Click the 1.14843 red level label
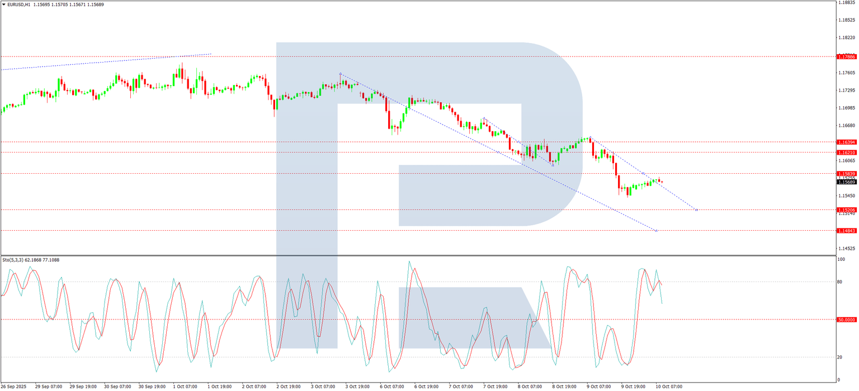The width and height of the screenshot is (859, 391). [847, 231]
